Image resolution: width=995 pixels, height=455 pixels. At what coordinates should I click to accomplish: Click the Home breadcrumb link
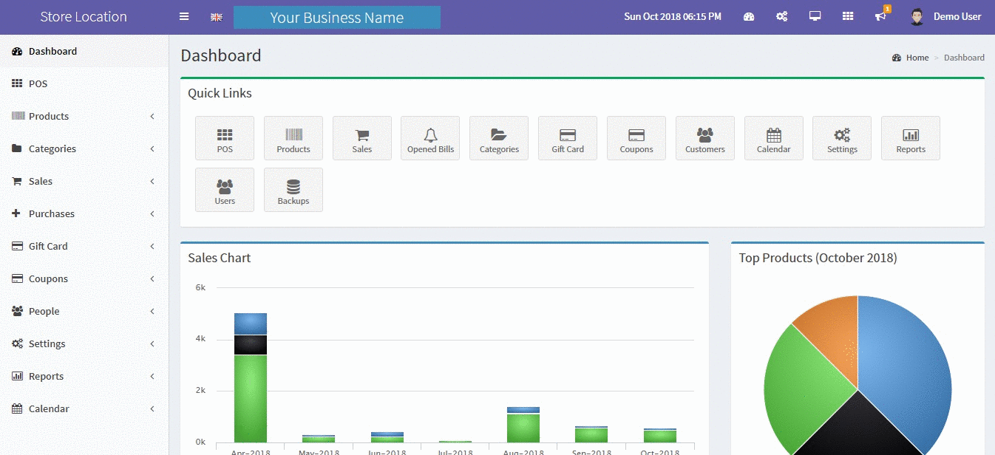click(917, 58)
